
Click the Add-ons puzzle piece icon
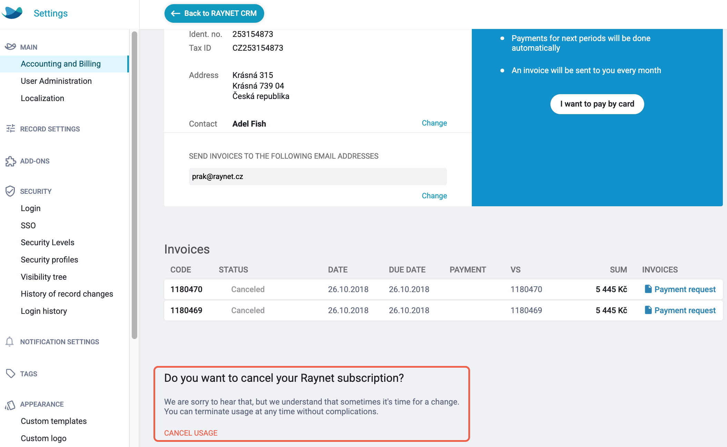click(10, 161)
